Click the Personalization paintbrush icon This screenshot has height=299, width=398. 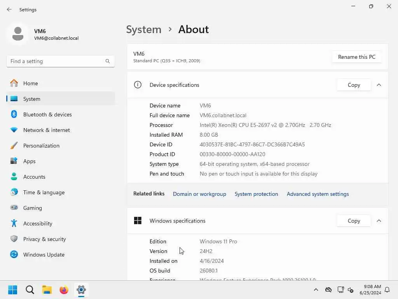click(14, 146)
